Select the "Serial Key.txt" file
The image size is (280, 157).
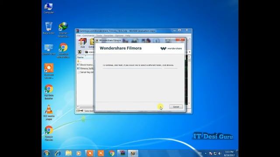(85, 72)
